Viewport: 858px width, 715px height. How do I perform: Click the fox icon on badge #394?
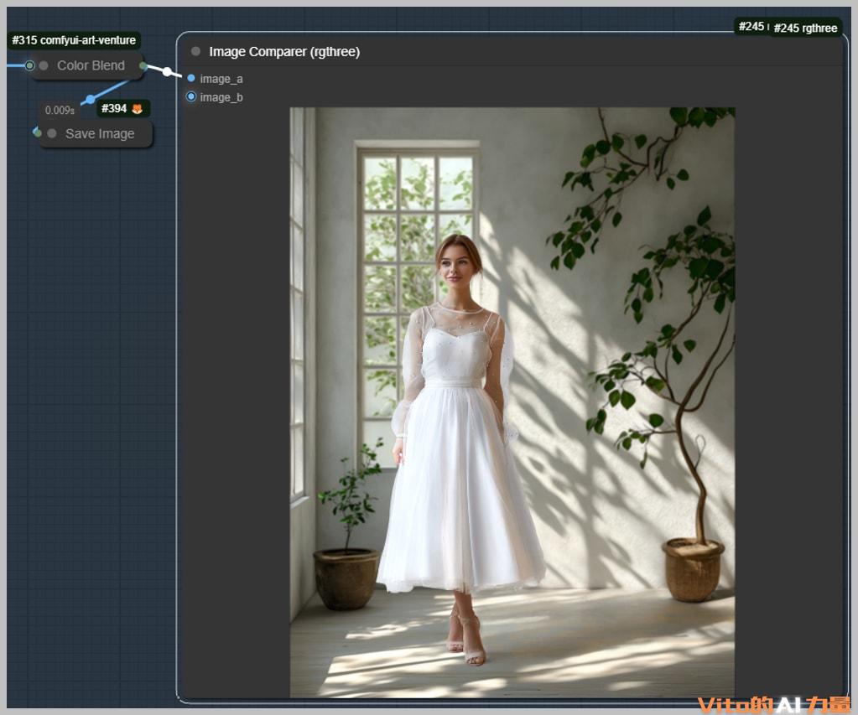coord(138,108)
